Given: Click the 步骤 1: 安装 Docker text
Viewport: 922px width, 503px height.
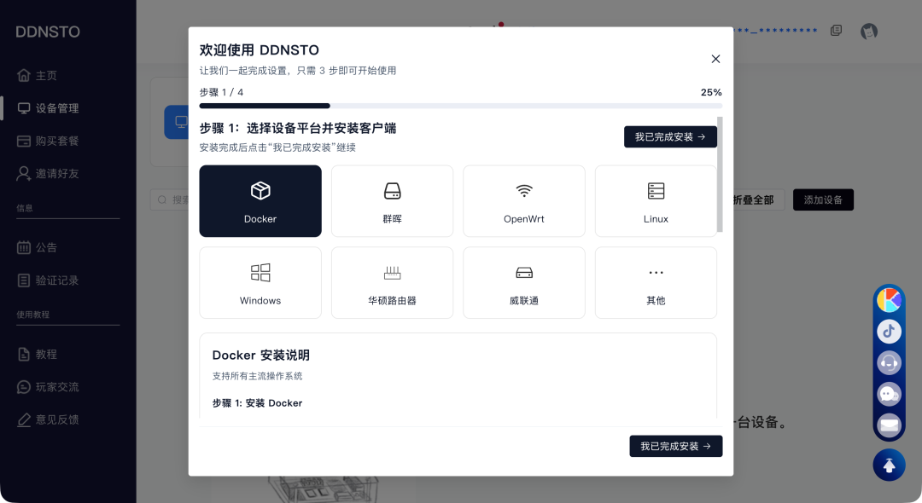Looking at the screenshot, I should 257,403.
